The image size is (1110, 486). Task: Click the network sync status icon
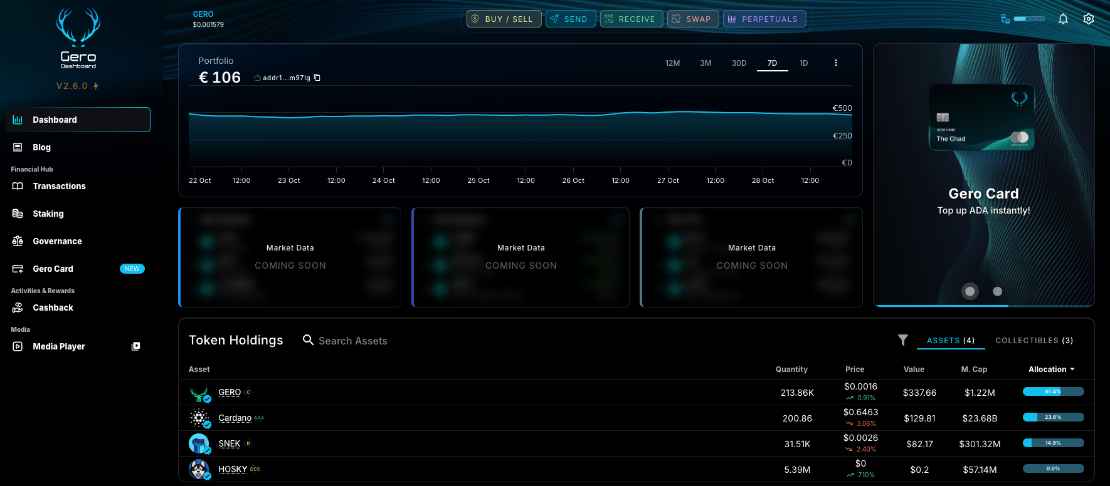pyautogui.click(x=1005, y=19)
